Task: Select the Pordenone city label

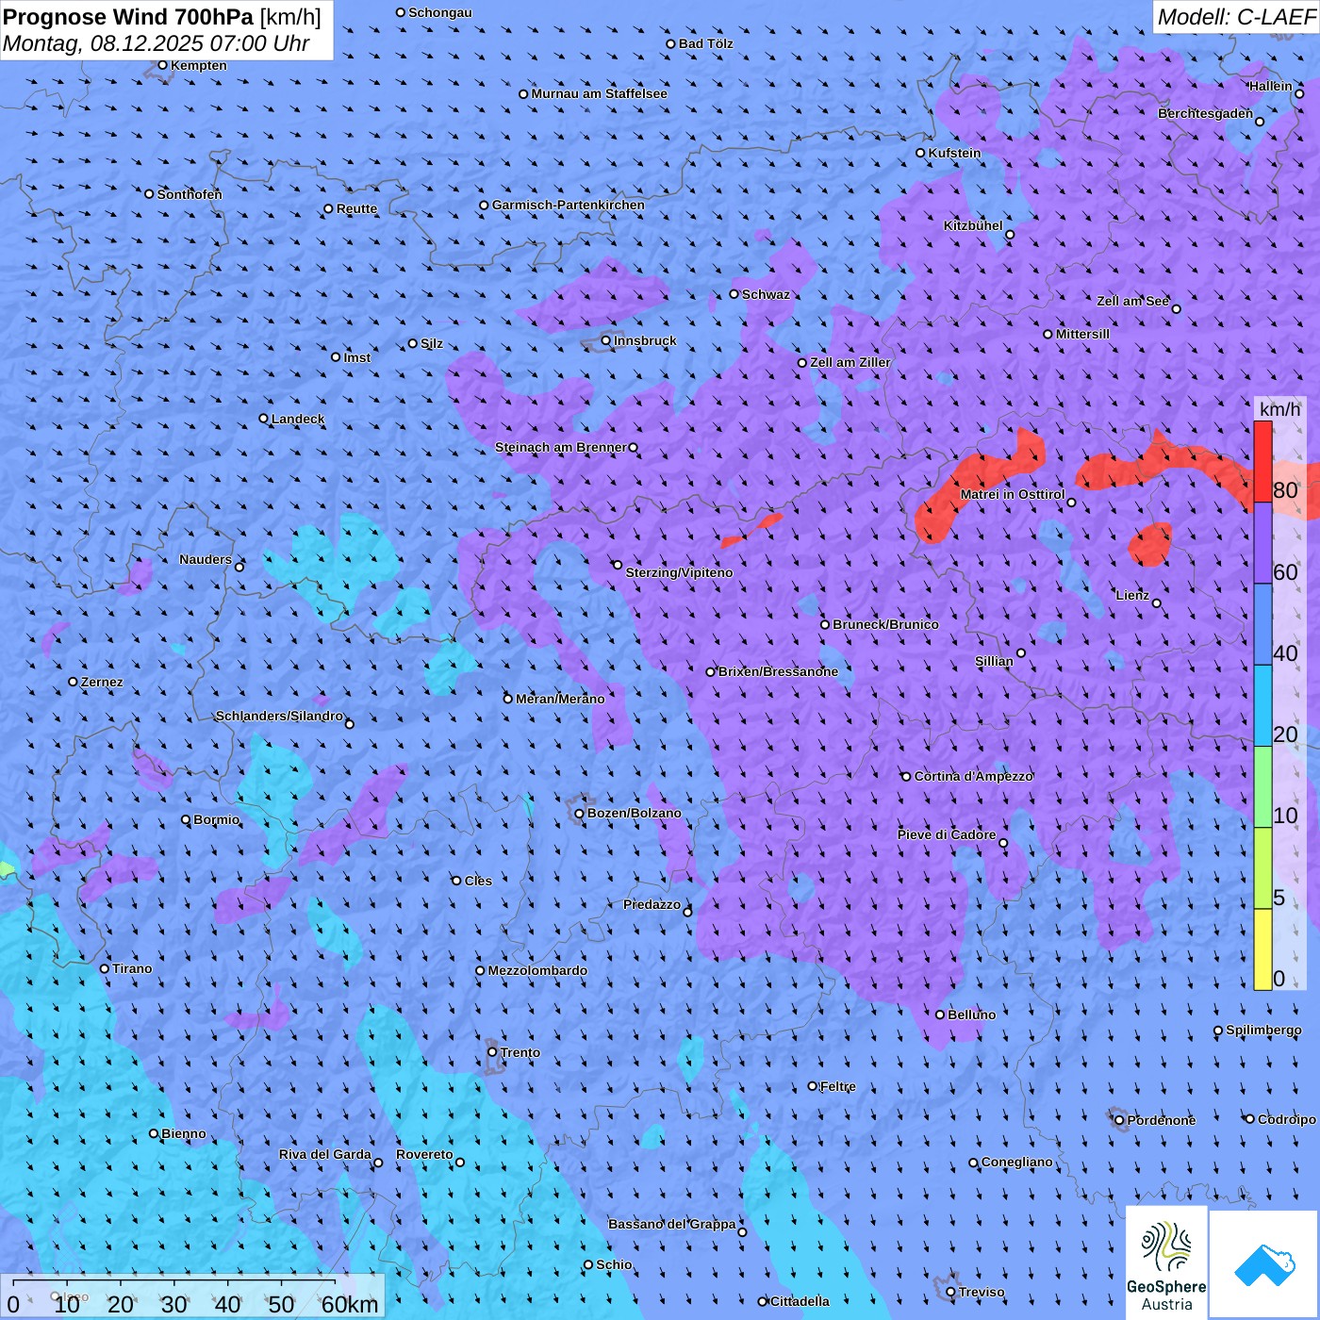Action: pos(1162,1120)
